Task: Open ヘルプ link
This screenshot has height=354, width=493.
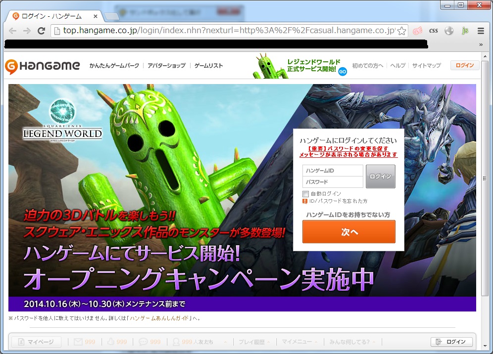Action: [398, 66]
